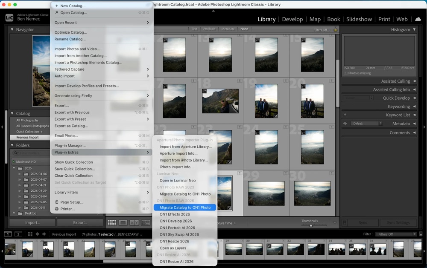
Task: Click the filmstrip horizontal scrollbar
Action: coord(128,262)
